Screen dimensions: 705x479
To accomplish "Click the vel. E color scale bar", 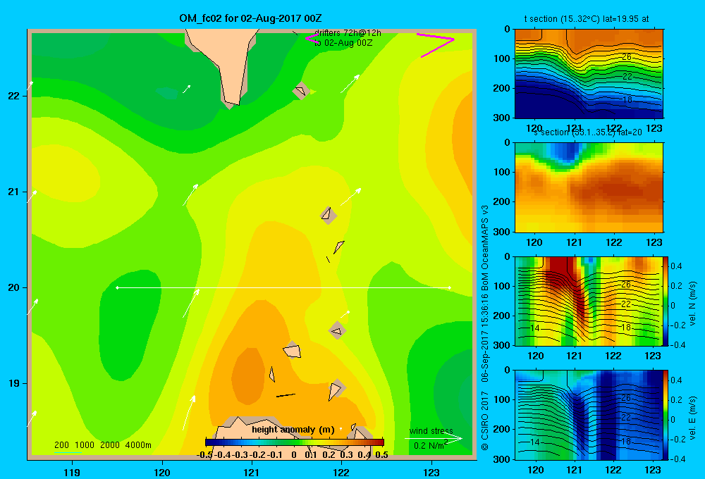I will tap(666, 415).
